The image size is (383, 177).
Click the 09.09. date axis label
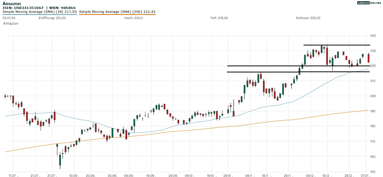click(x=129, y=175)
